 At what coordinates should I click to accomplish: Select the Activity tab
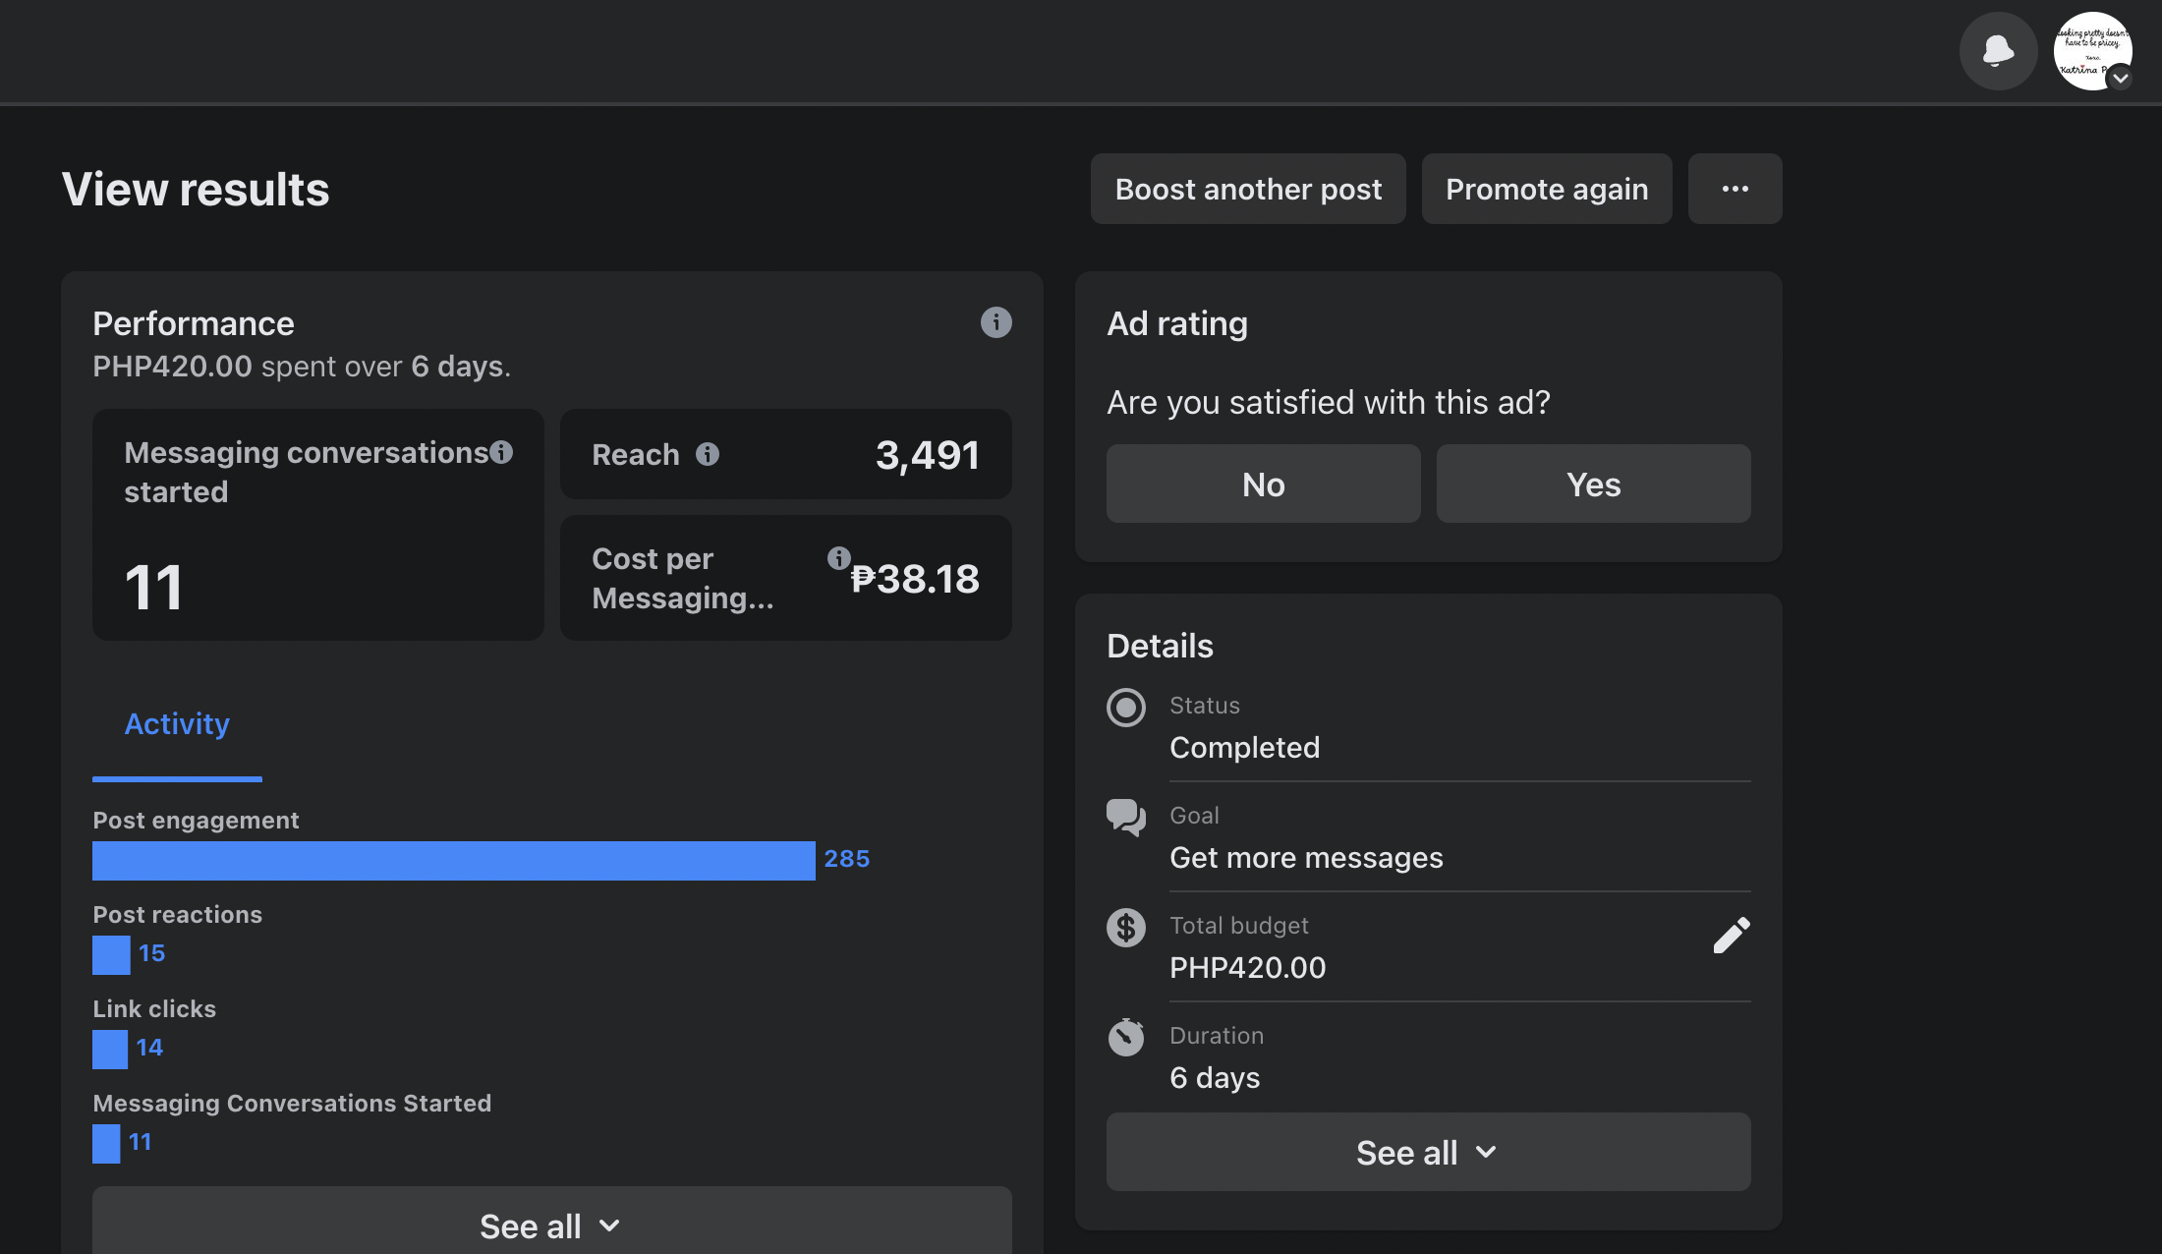click(x=177, y=724)
